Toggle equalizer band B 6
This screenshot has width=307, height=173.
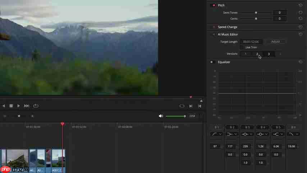tap(293, 127)
